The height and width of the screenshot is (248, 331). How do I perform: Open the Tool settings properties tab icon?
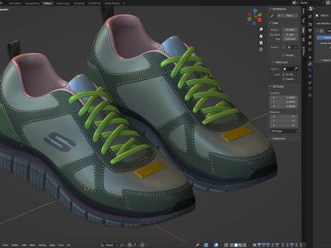(310, 17)
